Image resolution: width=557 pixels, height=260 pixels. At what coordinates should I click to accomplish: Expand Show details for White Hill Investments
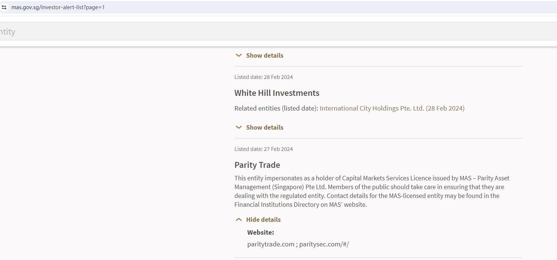point(265,127)
